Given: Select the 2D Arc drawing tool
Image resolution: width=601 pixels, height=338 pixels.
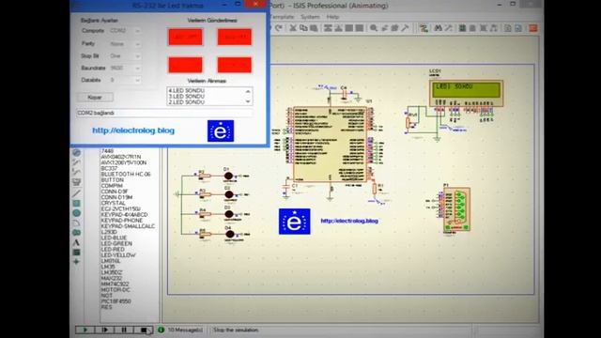Looking at the screenshot, I should click(x=76, y=223).
